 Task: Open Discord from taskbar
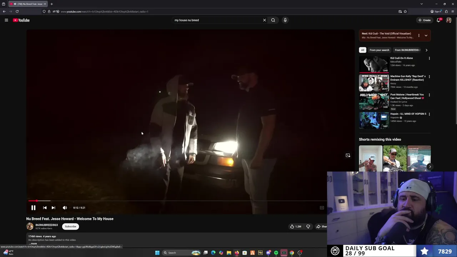268,253
